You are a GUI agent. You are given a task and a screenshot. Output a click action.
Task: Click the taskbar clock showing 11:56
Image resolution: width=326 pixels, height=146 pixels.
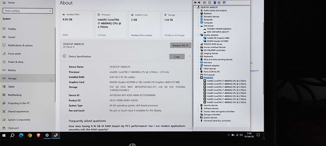click(x=249, y=135)
